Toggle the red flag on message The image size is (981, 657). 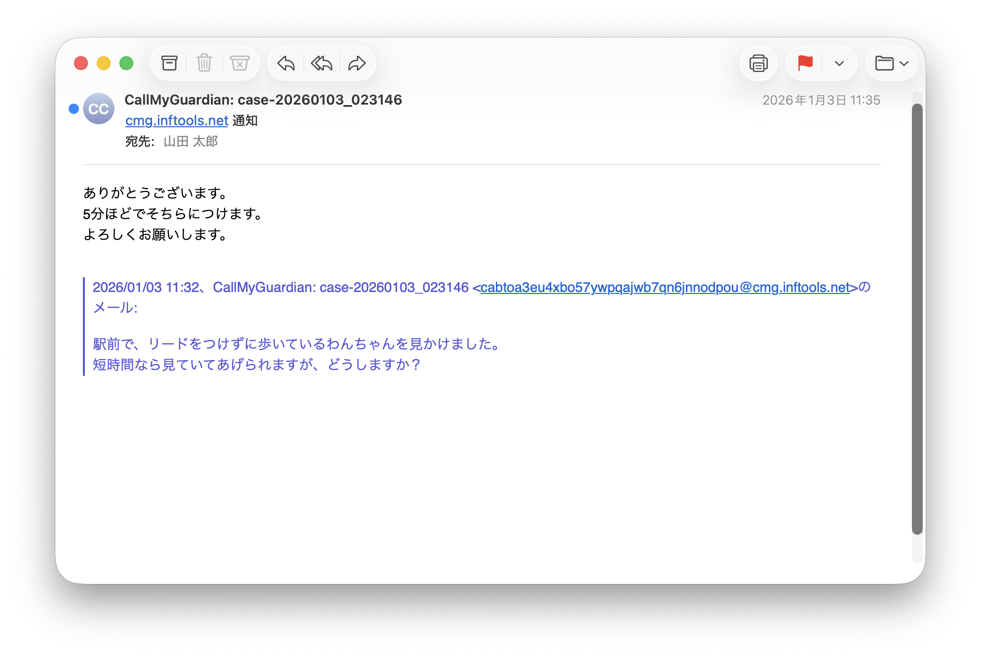point(805,63)
